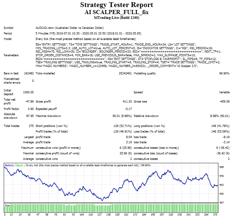Click the largest loss trade value -8.19
Viewport: 231px width, 218px height.
(x=226, y=137)
